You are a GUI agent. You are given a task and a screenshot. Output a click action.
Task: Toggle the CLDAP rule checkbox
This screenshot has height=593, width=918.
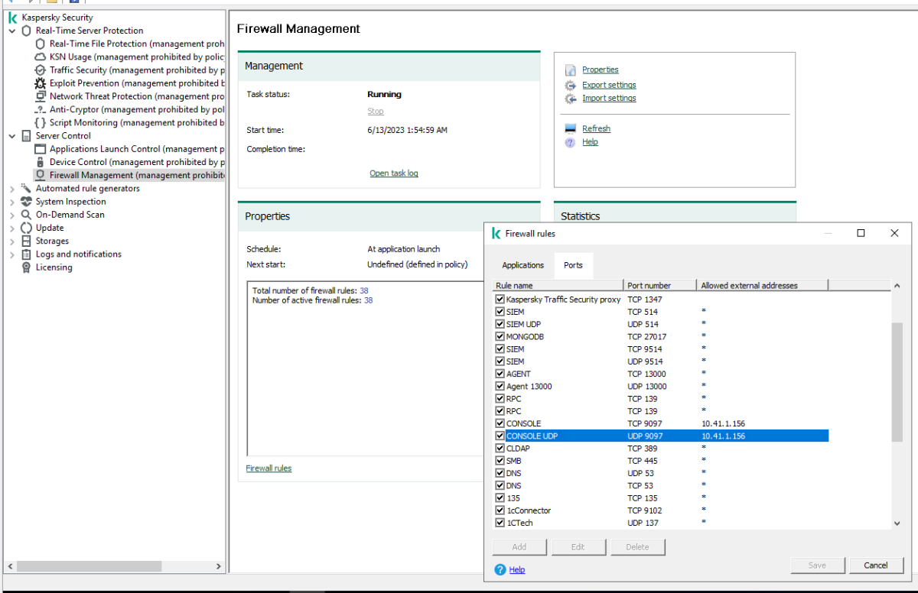pos(500,449)
